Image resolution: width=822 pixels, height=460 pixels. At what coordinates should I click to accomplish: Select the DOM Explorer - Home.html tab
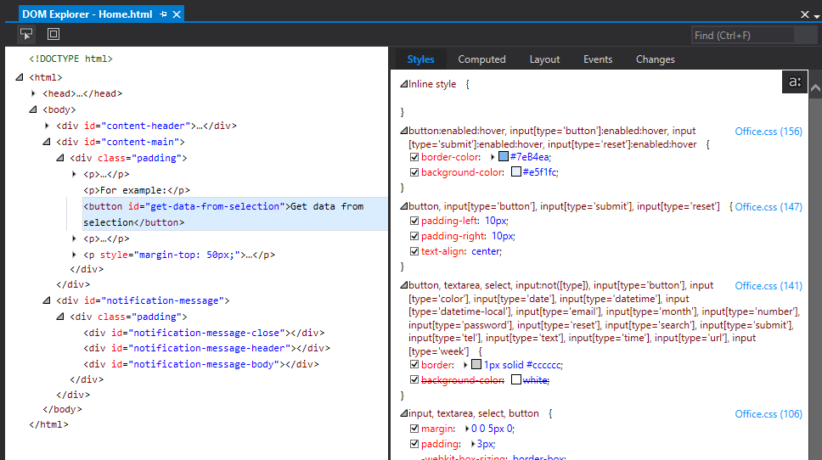87,14
